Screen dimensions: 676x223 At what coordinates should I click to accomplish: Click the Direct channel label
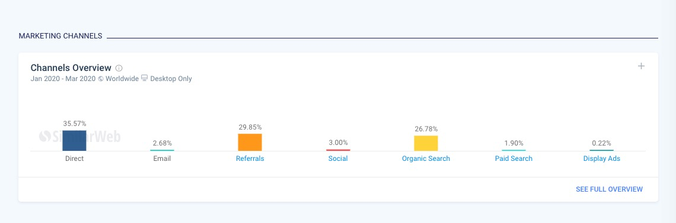click(74, 159)
